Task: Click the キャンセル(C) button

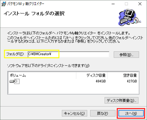Action: (x=74, y=113)
